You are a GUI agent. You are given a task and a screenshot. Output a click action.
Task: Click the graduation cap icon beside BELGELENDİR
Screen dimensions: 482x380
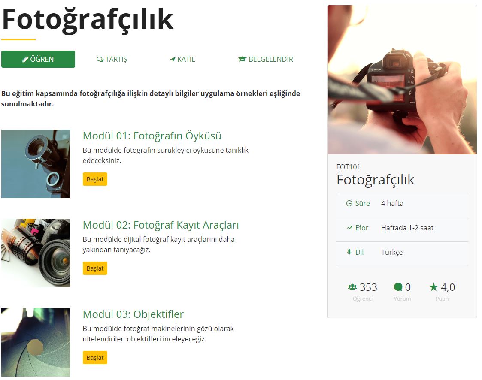242,59
